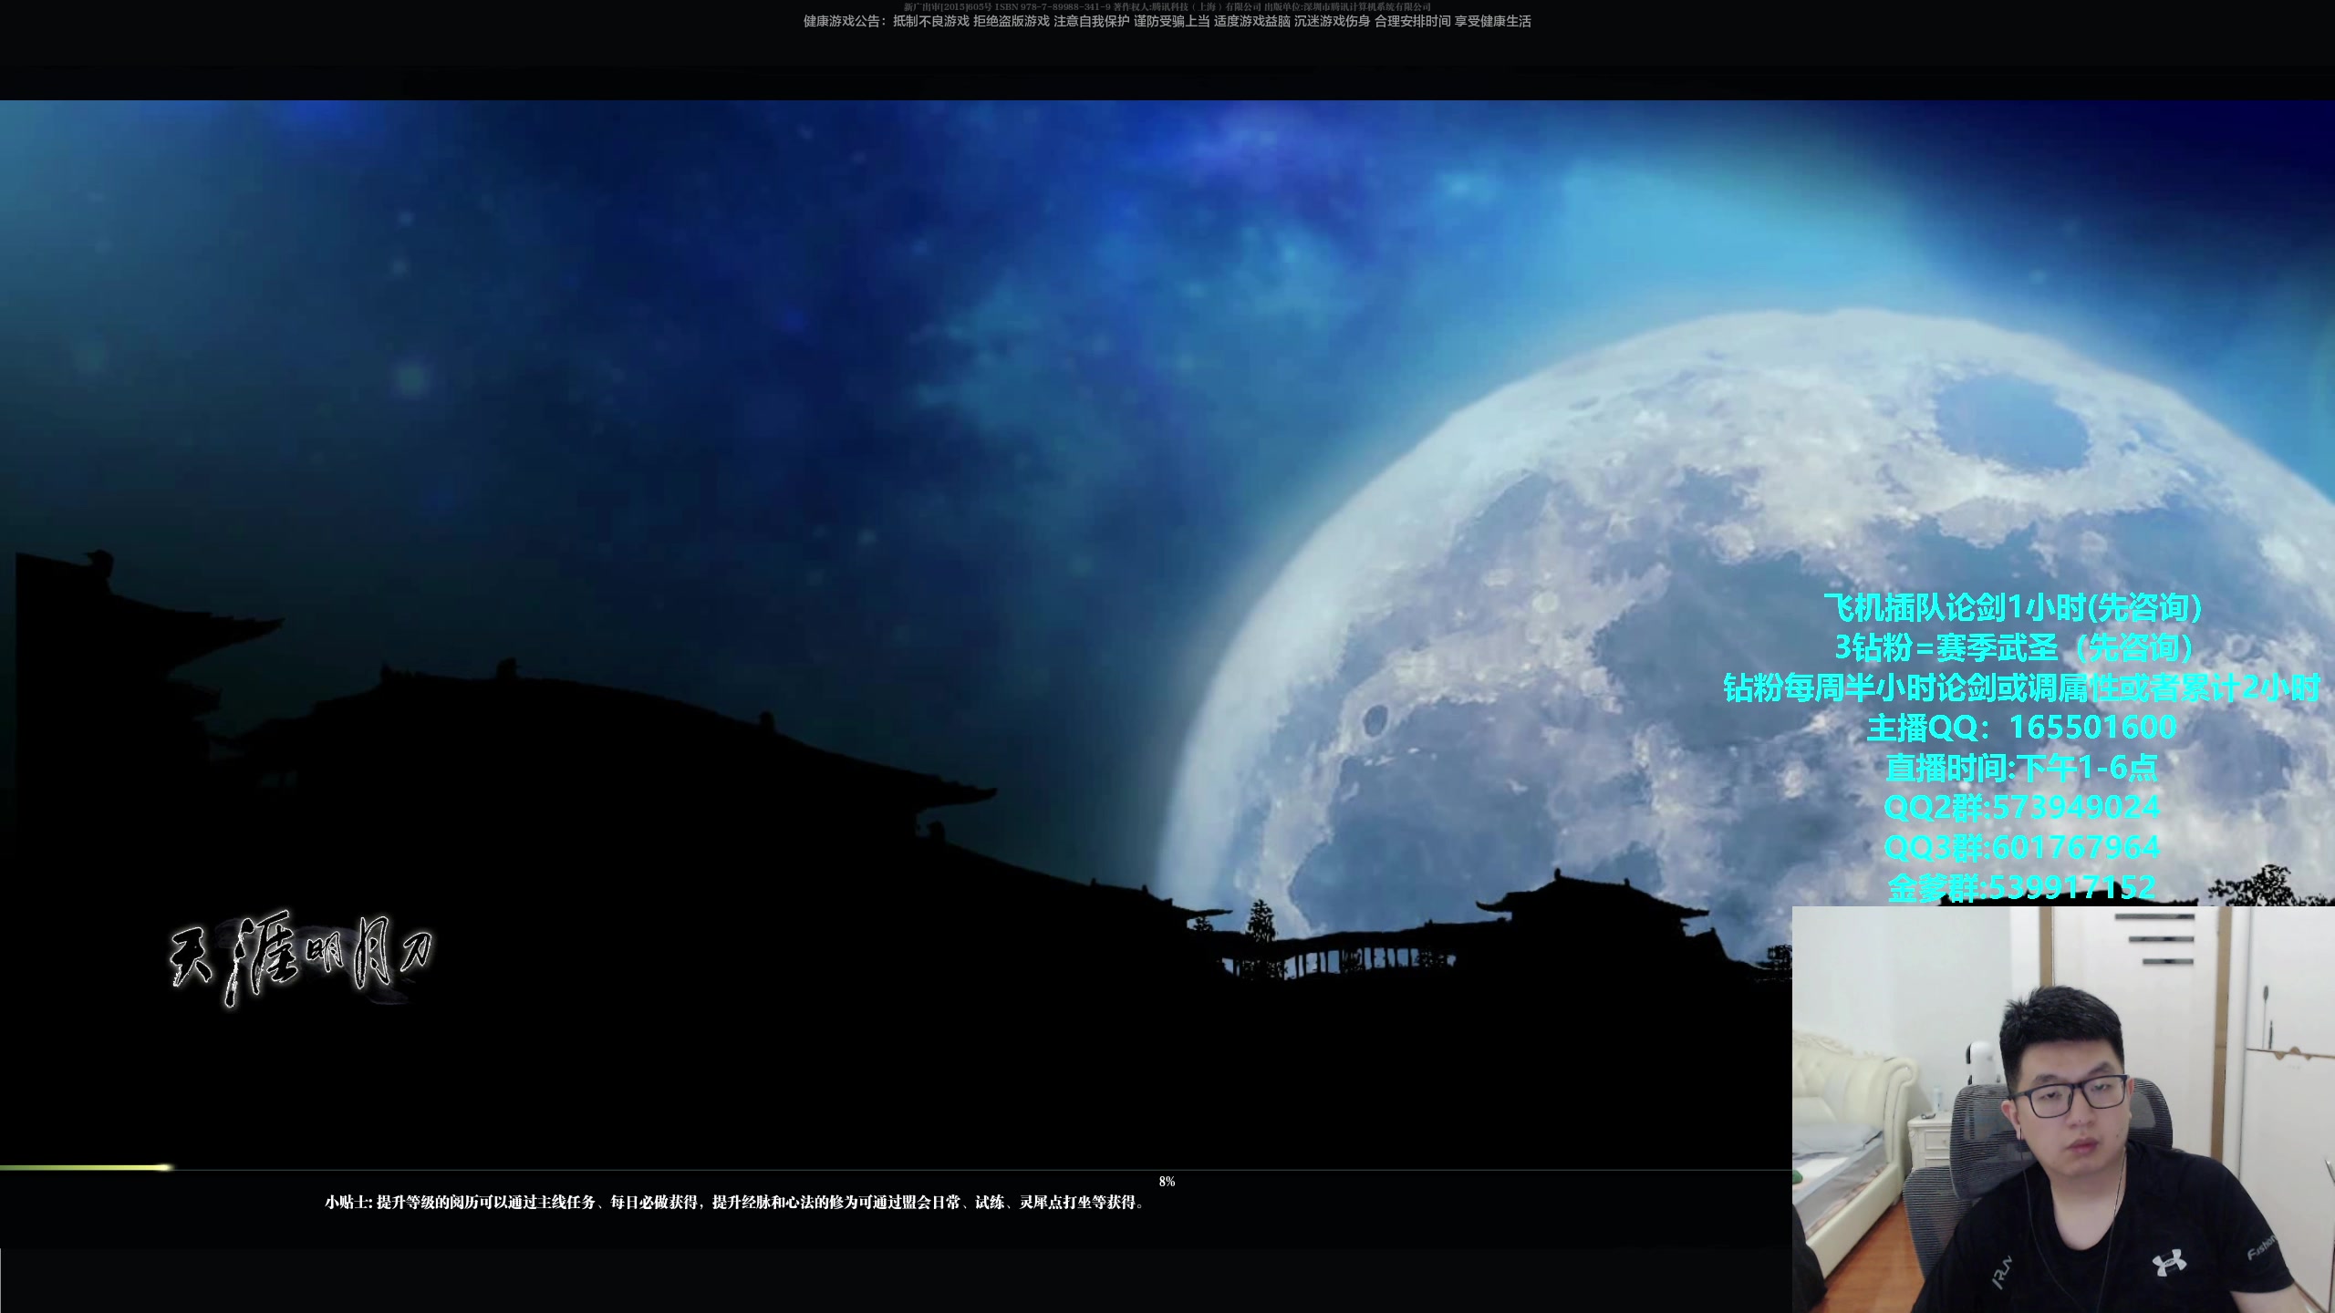This screenshot has height=1313, width=2335.
Task: Click the 8% loading percentage label
Action: 1167,1182
